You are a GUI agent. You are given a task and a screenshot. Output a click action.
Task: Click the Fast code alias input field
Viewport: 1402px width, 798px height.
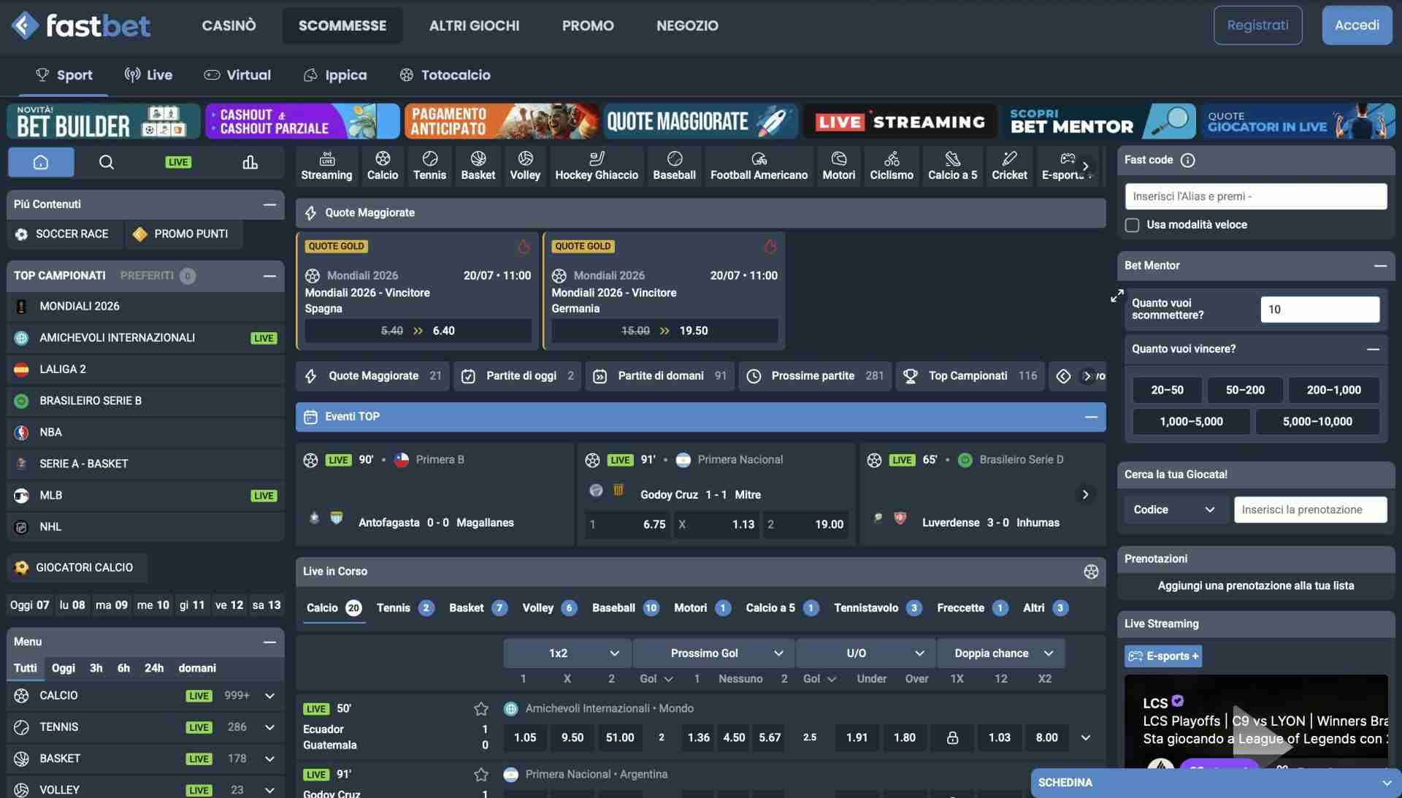coord(1256,196)
